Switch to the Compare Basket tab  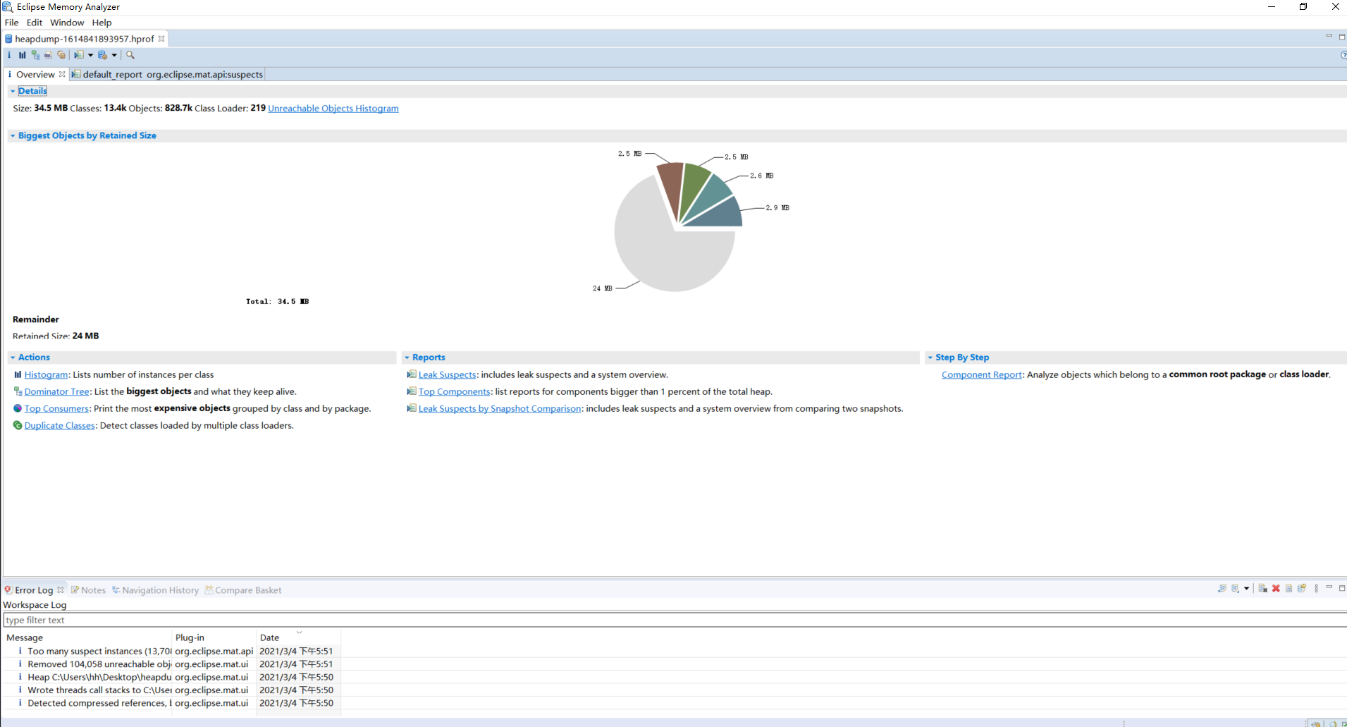(x=243, y=590)
